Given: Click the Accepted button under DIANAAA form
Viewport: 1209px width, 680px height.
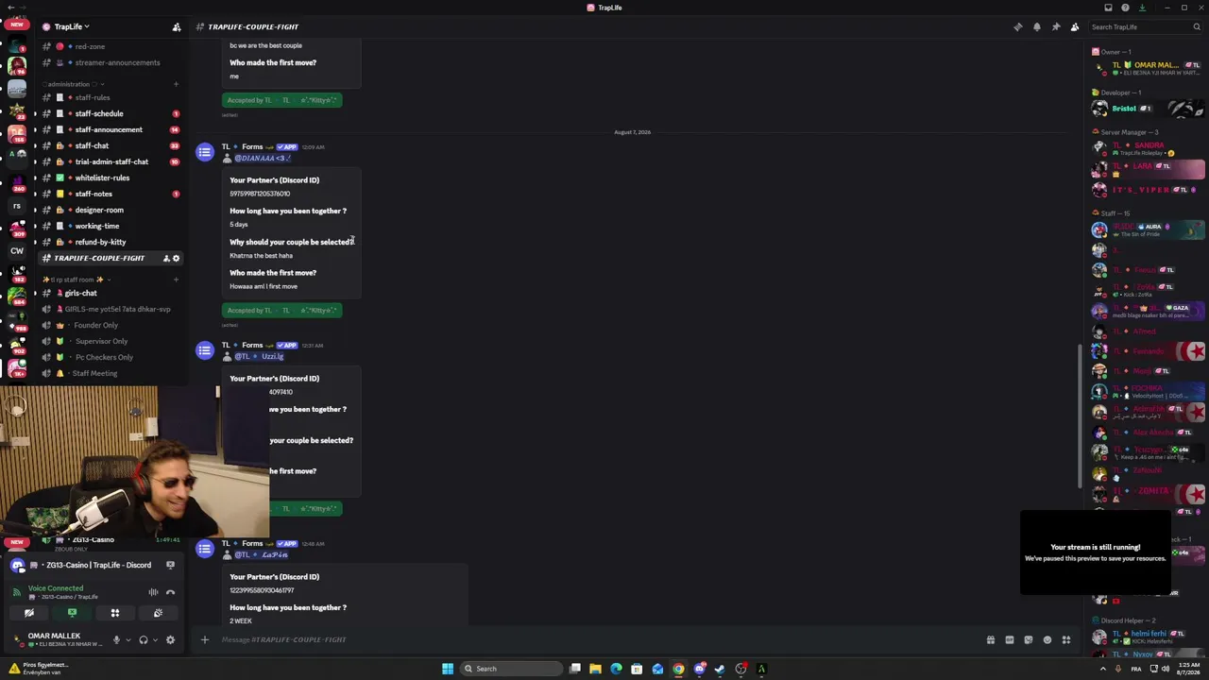Looking at the screenshot, I should point(281,310).
